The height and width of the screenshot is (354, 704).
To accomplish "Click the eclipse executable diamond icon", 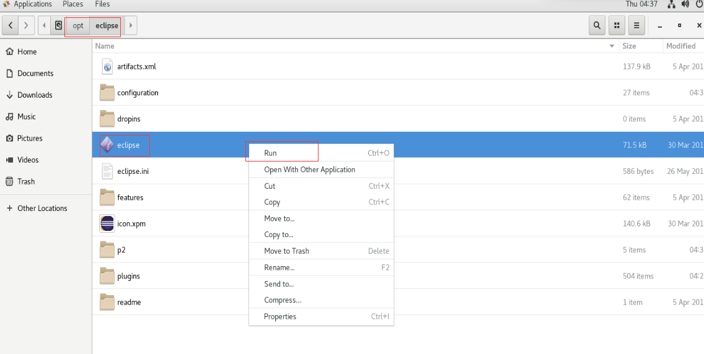I will 107,145.
